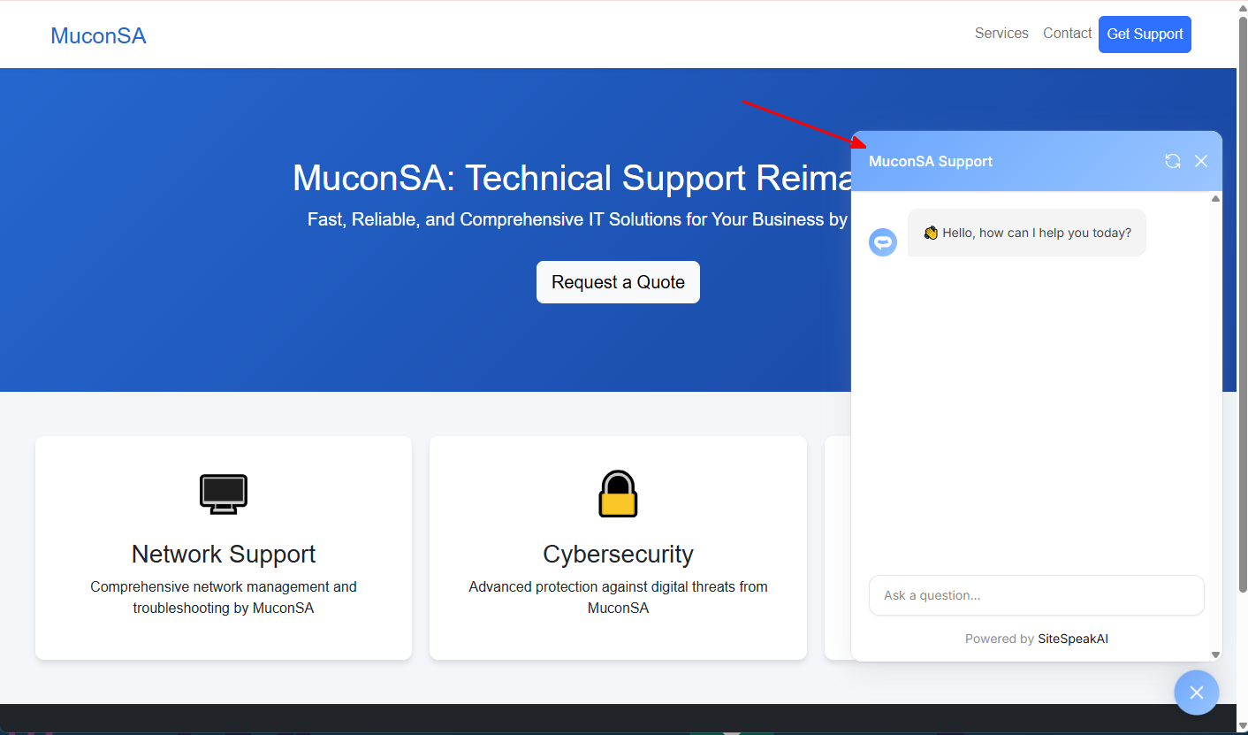
Task: Select the Cybersecurity heading
Action: [618, 554]
